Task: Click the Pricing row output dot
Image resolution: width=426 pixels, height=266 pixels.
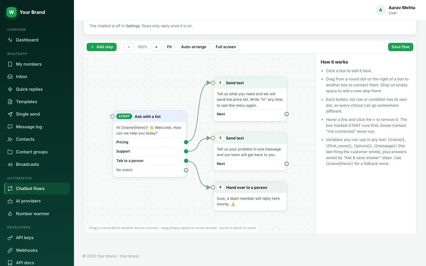Action: [x=186, y=142]
